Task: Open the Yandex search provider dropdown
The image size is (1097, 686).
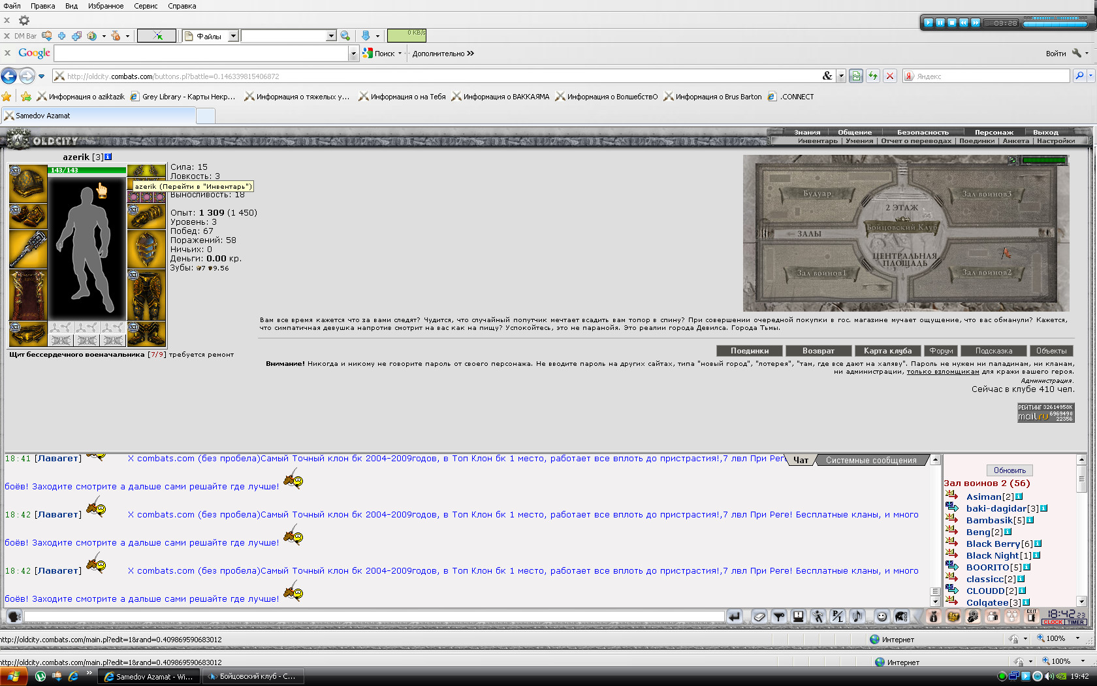Action: (x=1091, y=76)
